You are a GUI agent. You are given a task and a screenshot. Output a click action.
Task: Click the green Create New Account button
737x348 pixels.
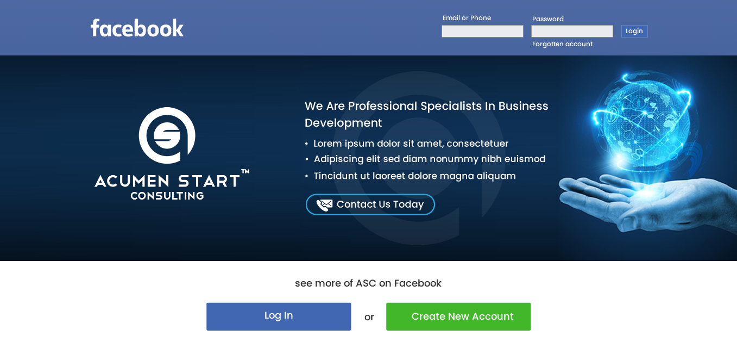pos(458,316)
